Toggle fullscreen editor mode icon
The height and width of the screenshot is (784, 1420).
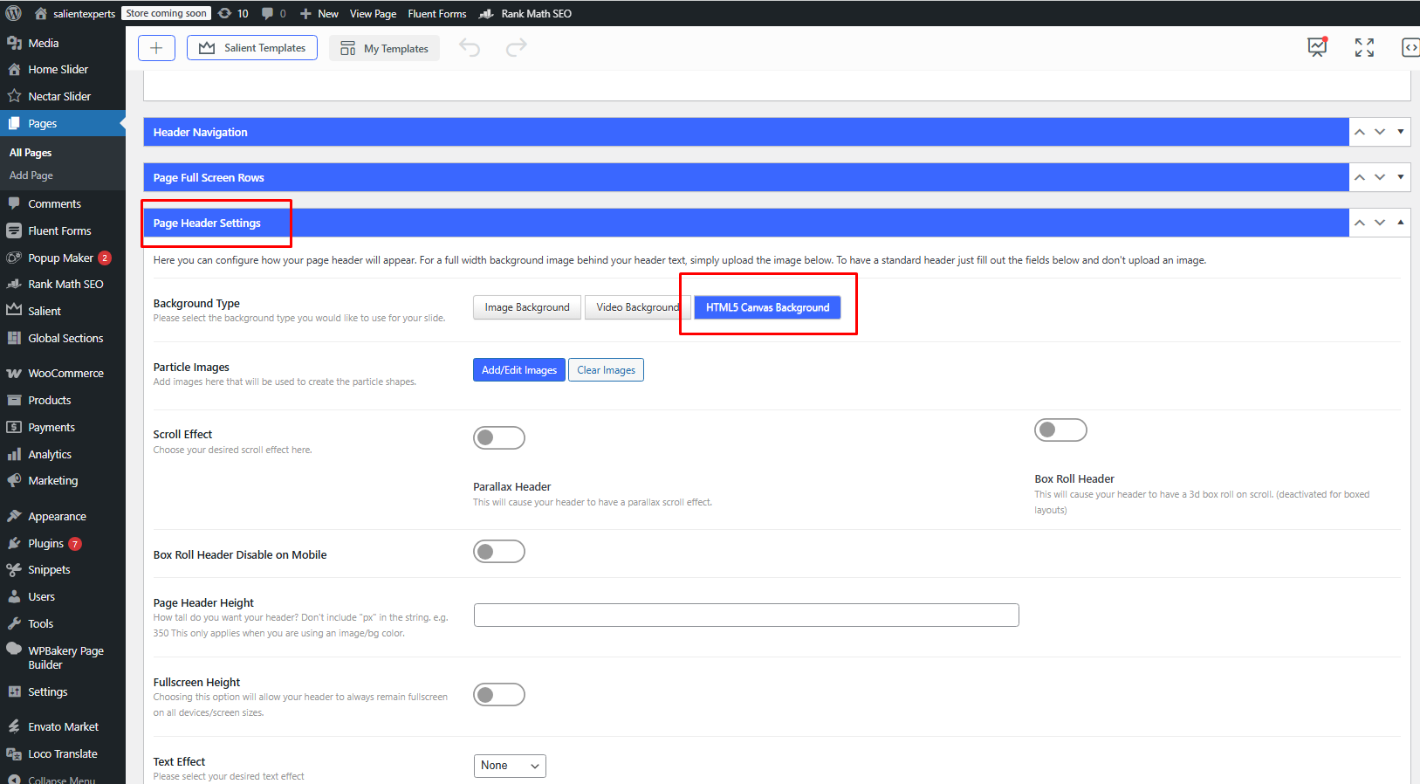coord(1364,48)
